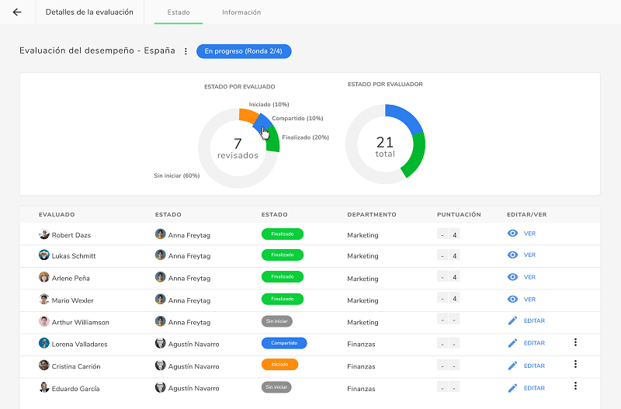Viewport: 621px width, 409px height.
Task: Click the Compartido (10%) chart label
Action: tap(297, 119)
